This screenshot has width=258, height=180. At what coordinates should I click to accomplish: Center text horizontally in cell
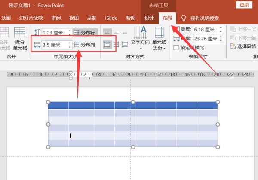click(x=116, y=33)
